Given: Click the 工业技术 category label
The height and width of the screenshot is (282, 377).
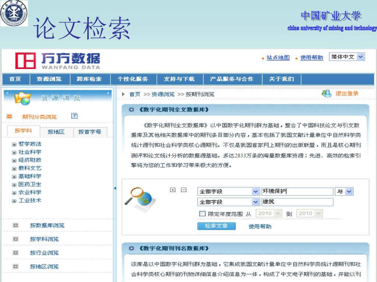Looking at the screenshot, I should (30, 200).
